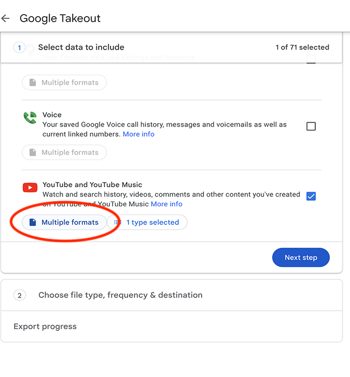Collapse the 'Select data to include' header
Screen dimensions: 350x377
[81, 47]
